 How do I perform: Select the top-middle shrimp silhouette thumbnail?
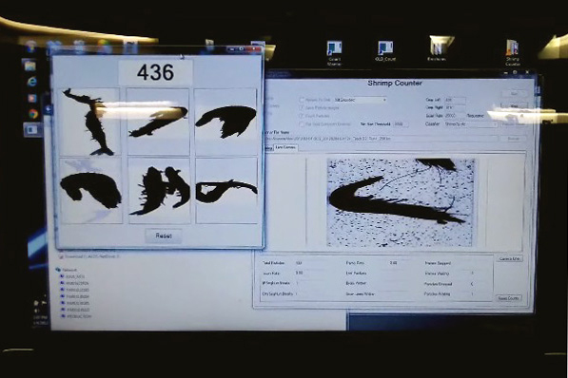pos(158,122)
